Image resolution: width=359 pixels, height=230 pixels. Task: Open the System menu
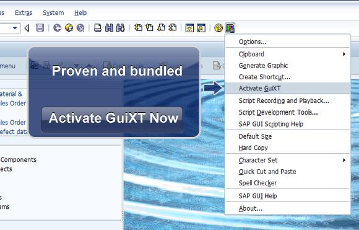click(x=53, y=13)
